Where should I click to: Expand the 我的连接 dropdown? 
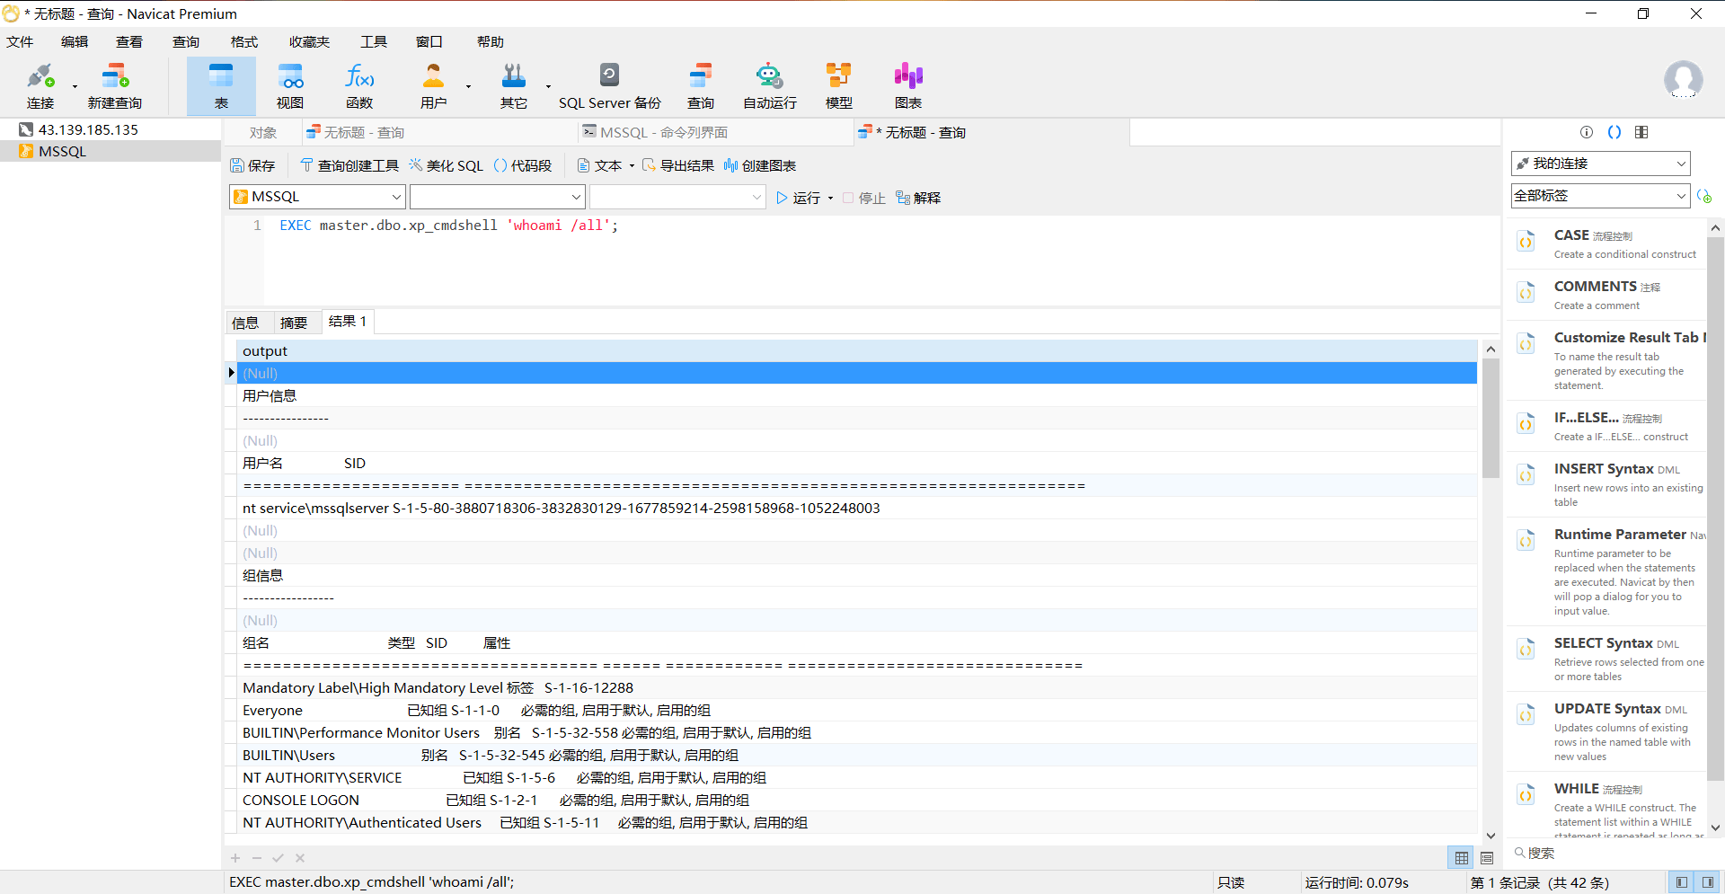(x=1600, y=164)
